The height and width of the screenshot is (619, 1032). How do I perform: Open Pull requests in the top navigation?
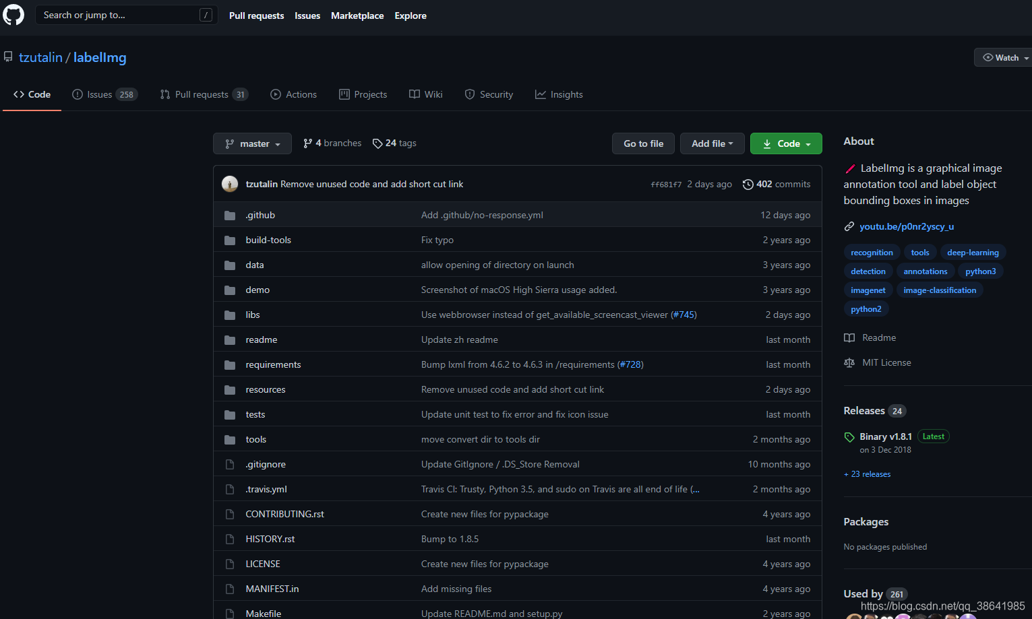pyautogui.click(x=256, y=15)
